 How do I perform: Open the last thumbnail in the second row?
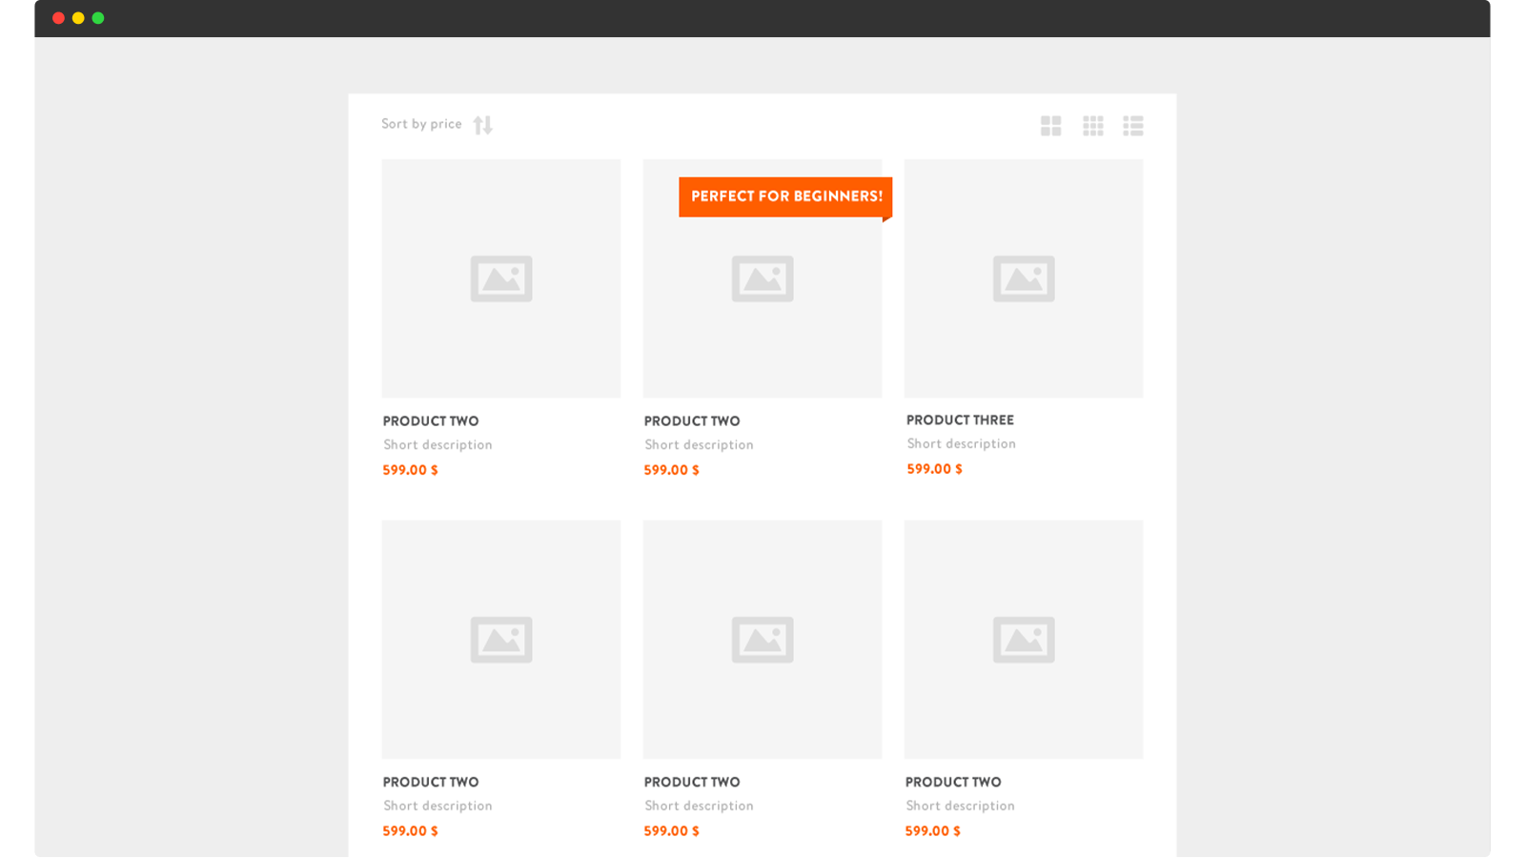point(1023,639)
